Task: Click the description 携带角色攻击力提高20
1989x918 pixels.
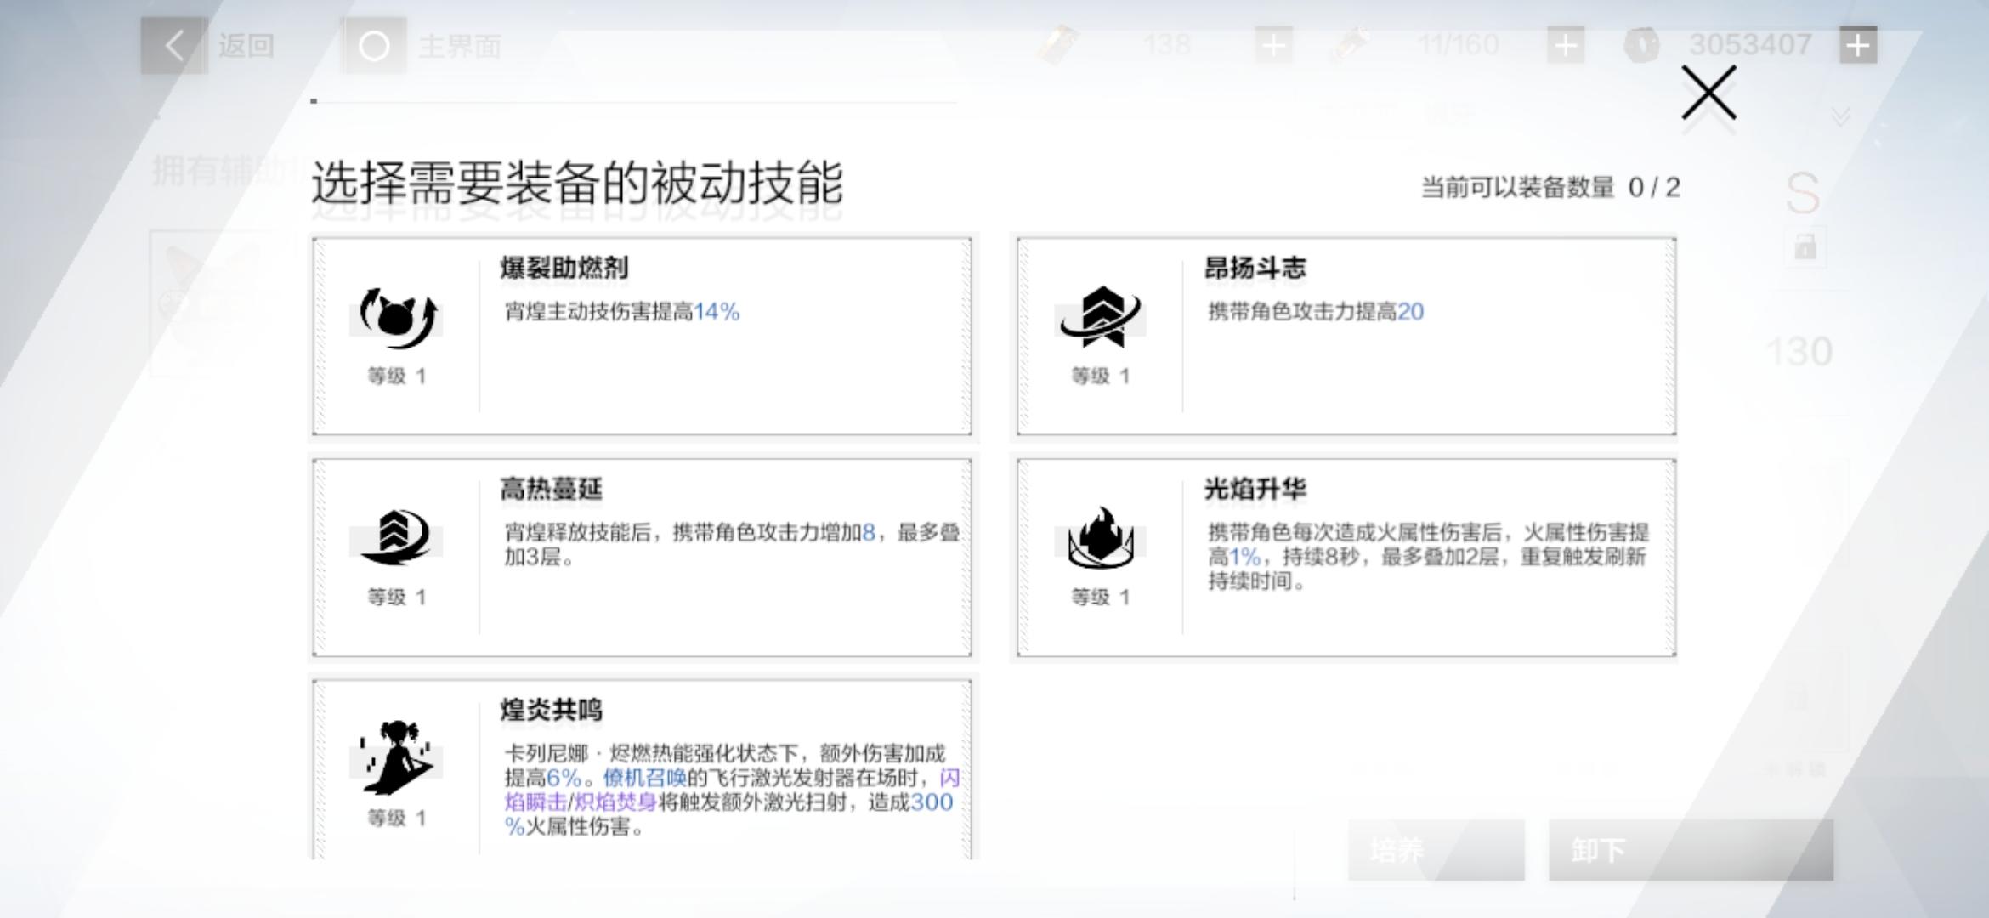Action: [1316, 312]
